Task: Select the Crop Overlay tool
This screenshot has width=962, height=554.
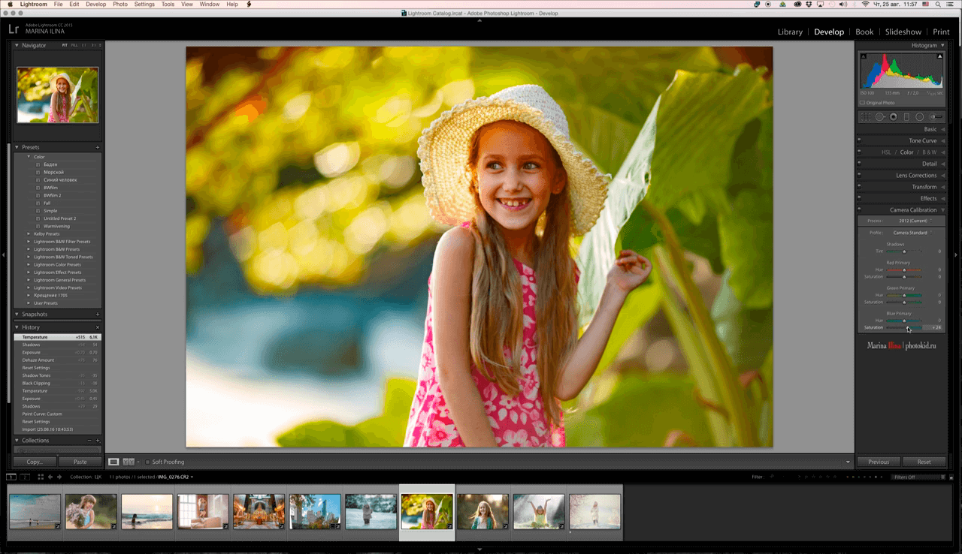Action: coord(866,117)
